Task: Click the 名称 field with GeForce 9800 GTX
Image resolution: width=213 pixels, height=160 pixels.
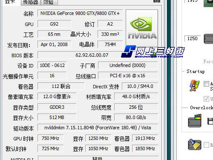Action: coord(80,13)
